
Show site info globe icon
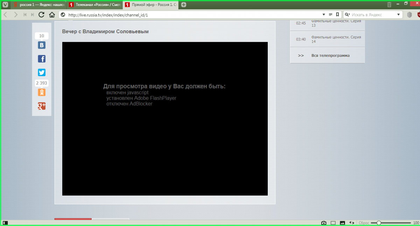click(x=63, y=15)
